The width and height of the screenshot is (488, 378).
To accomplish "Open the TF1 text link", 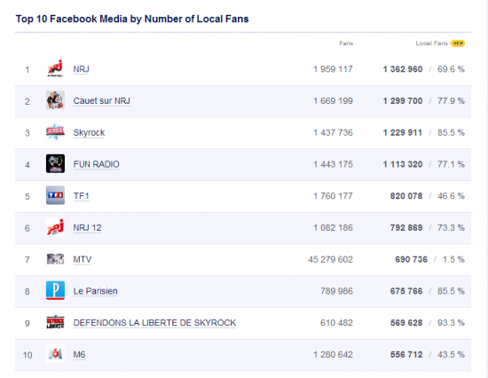I will [82, 196].
